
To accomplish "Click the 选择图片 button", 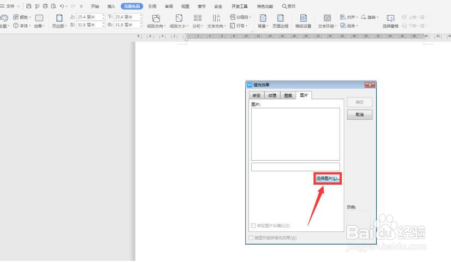I will (328, 179).
